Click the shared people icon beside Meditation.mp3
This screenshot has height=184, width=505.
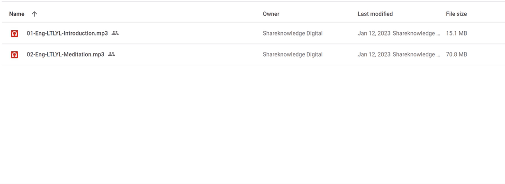[111, 54]
